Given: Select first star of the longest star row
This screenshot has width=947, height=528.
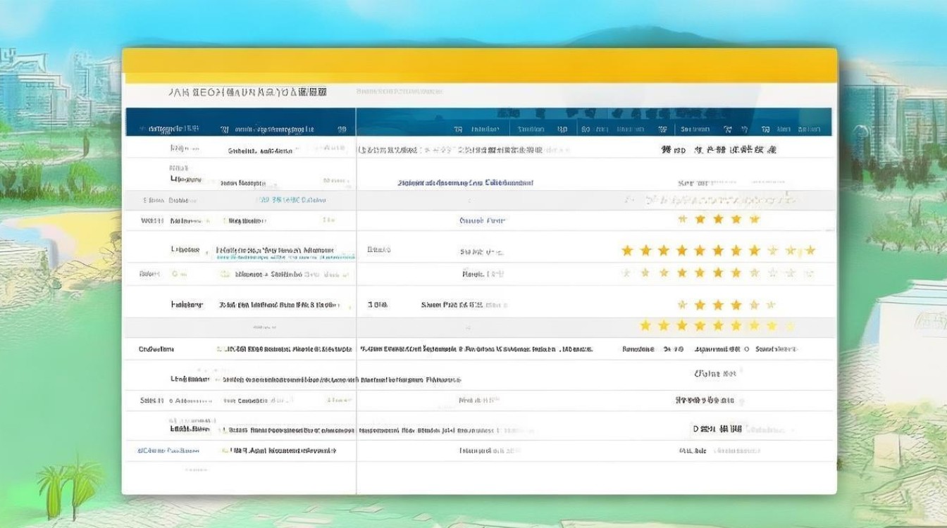Looking at the screenshot, I should coord(627,251).
